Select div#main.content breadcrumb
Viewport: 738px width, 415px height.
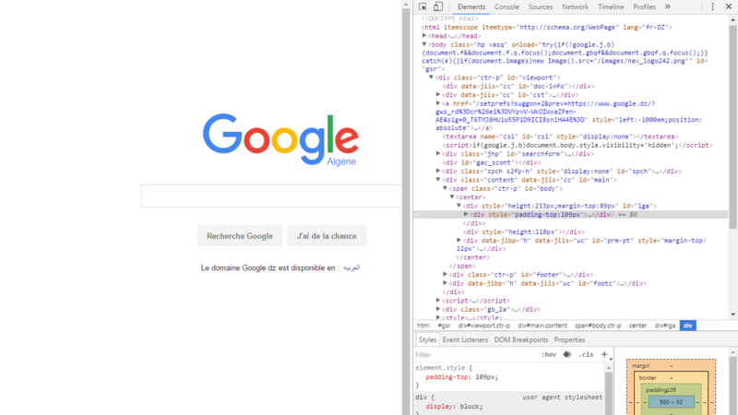point(542,326)
